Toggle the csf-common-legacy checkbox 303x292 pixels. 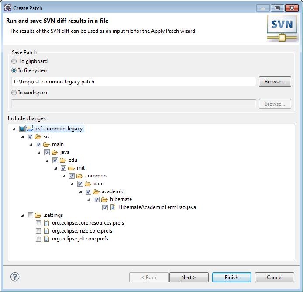click(x=22, y=129)
